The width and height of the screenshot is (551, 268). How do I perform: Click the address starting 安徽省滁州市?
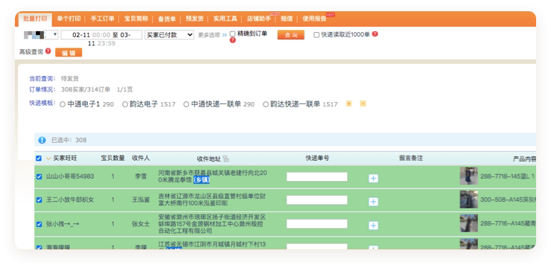click(x=212, y=224)
